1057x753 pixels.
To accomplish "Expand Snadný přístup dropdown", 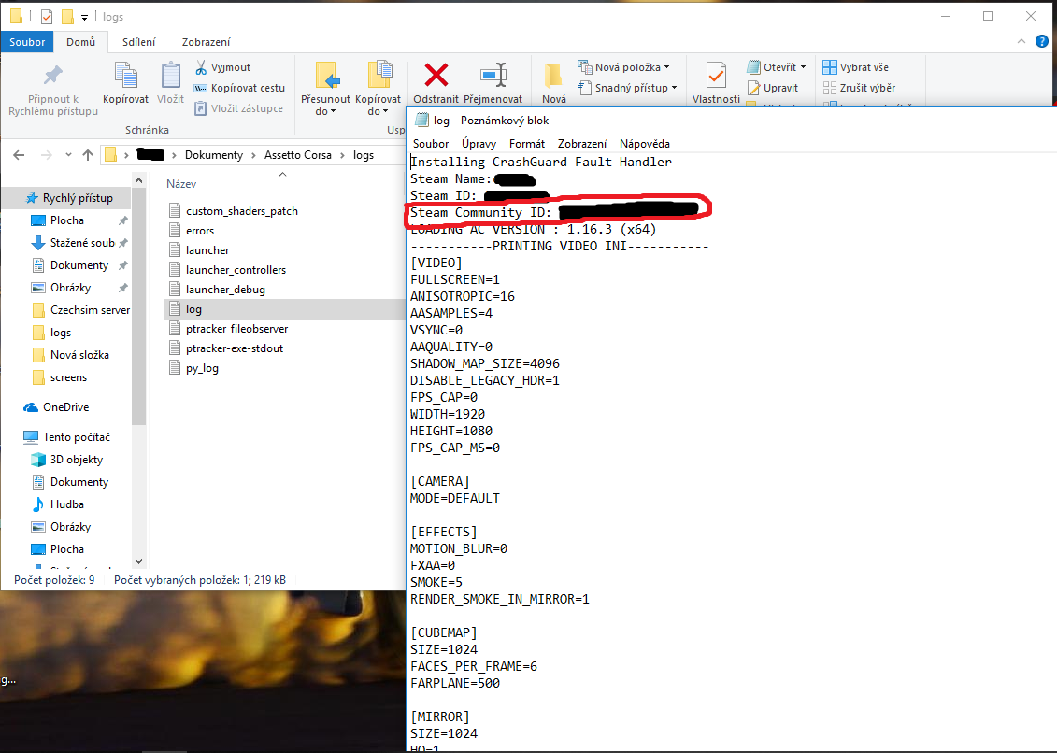I will pyautogui.click(x=674, y=88).
